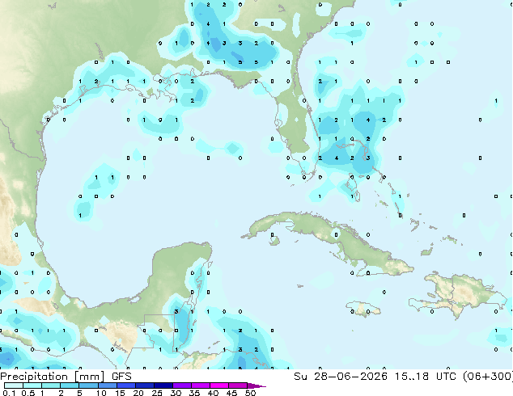Click the 20–25 mm legend color swatch
This screenshot has height=396, width=513.
(145, 385)
